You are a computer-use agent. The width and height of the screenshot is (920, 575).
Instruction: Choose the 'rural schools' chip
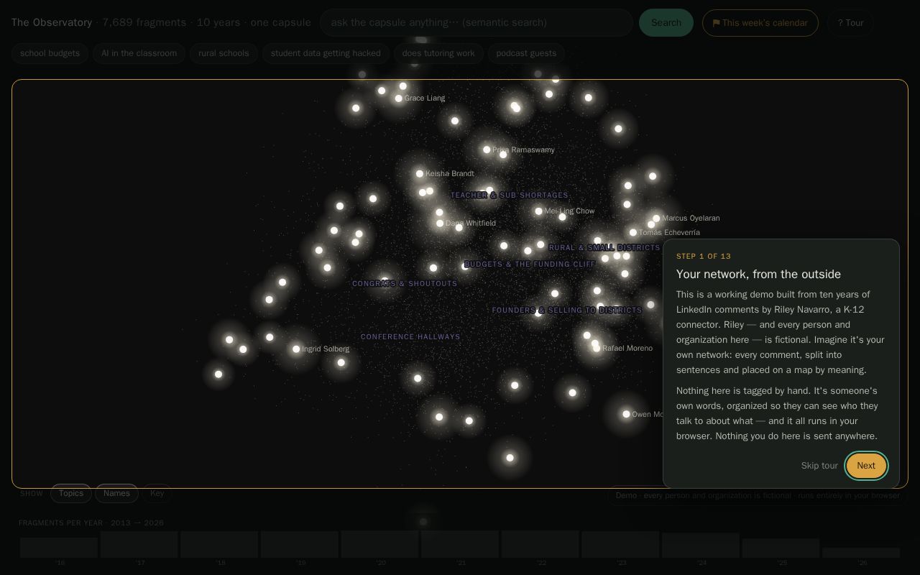[x=224, y=53]
